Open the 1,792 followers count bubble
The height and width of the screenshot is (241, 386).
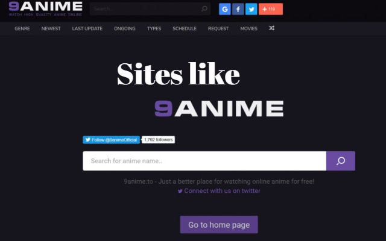(158, 140)
